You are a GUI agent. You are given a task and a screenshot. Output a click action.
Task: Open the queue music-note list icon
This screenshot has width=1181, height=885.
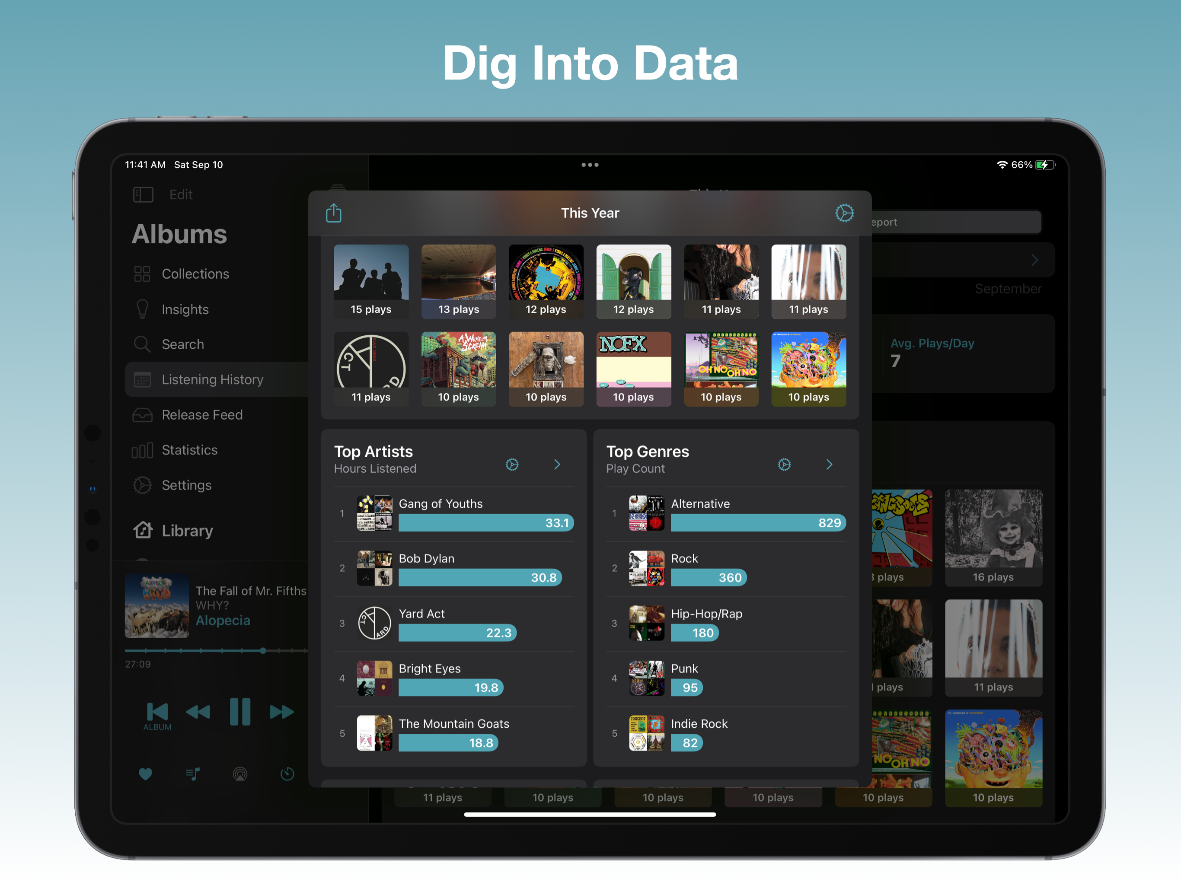(x=193, y=774)
